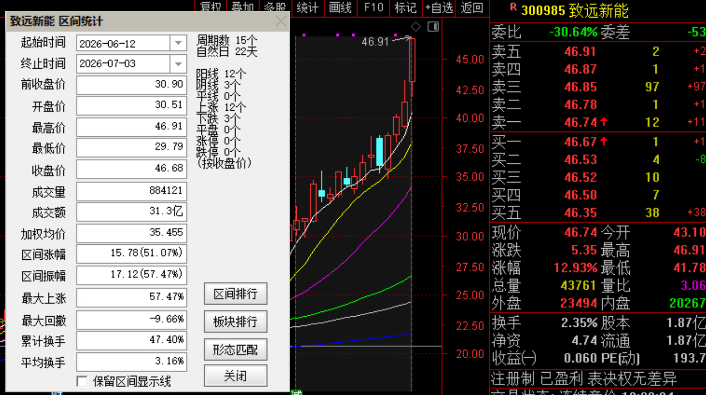This screenshot has width=706, height=395.
Task: Click the 最大回撤 -9.66% field
Action: pos(132,320)
